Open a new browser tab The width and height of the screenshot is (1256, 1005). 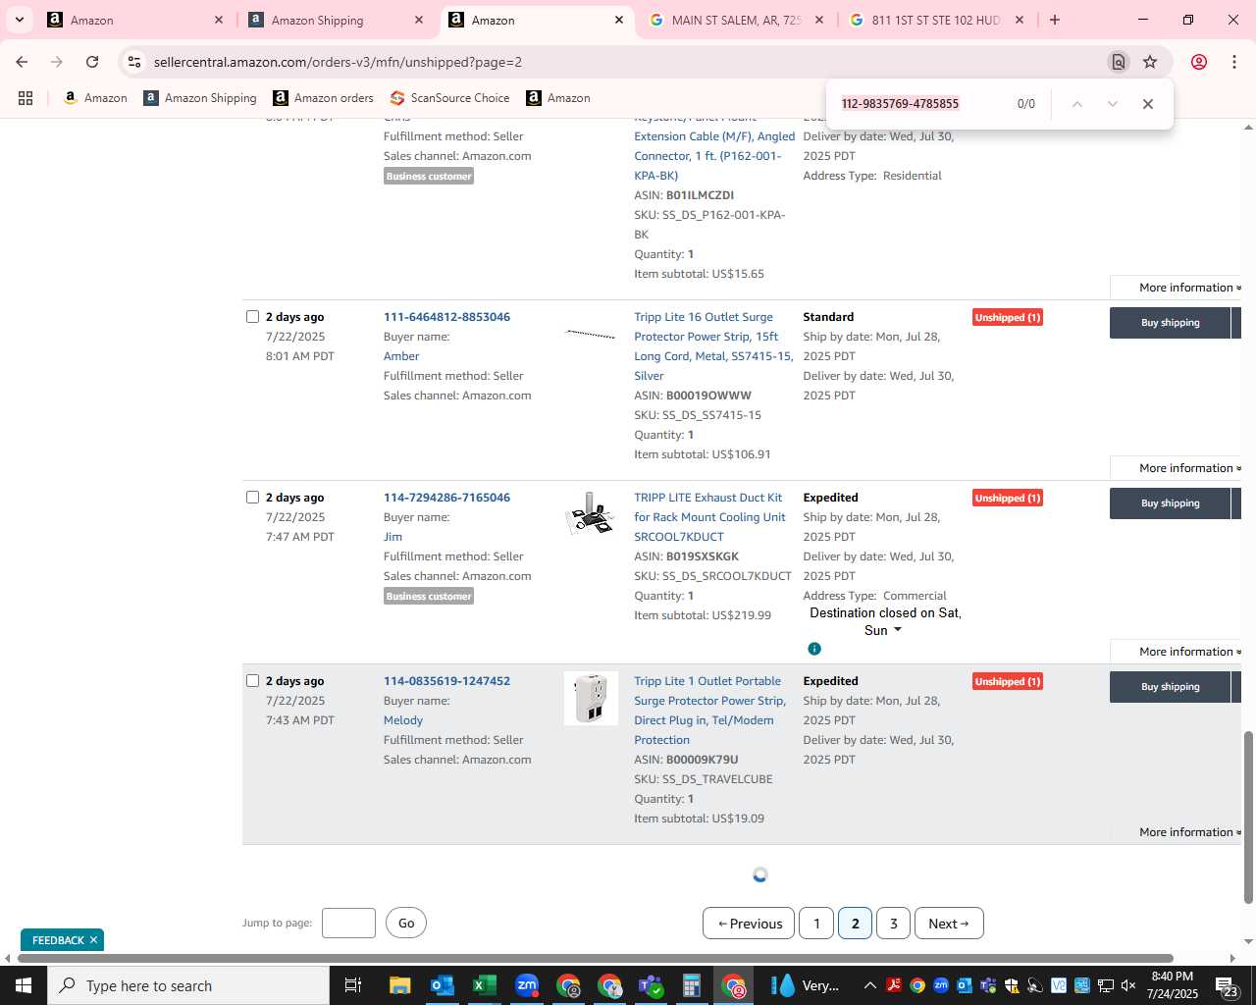coord(1055,20)
